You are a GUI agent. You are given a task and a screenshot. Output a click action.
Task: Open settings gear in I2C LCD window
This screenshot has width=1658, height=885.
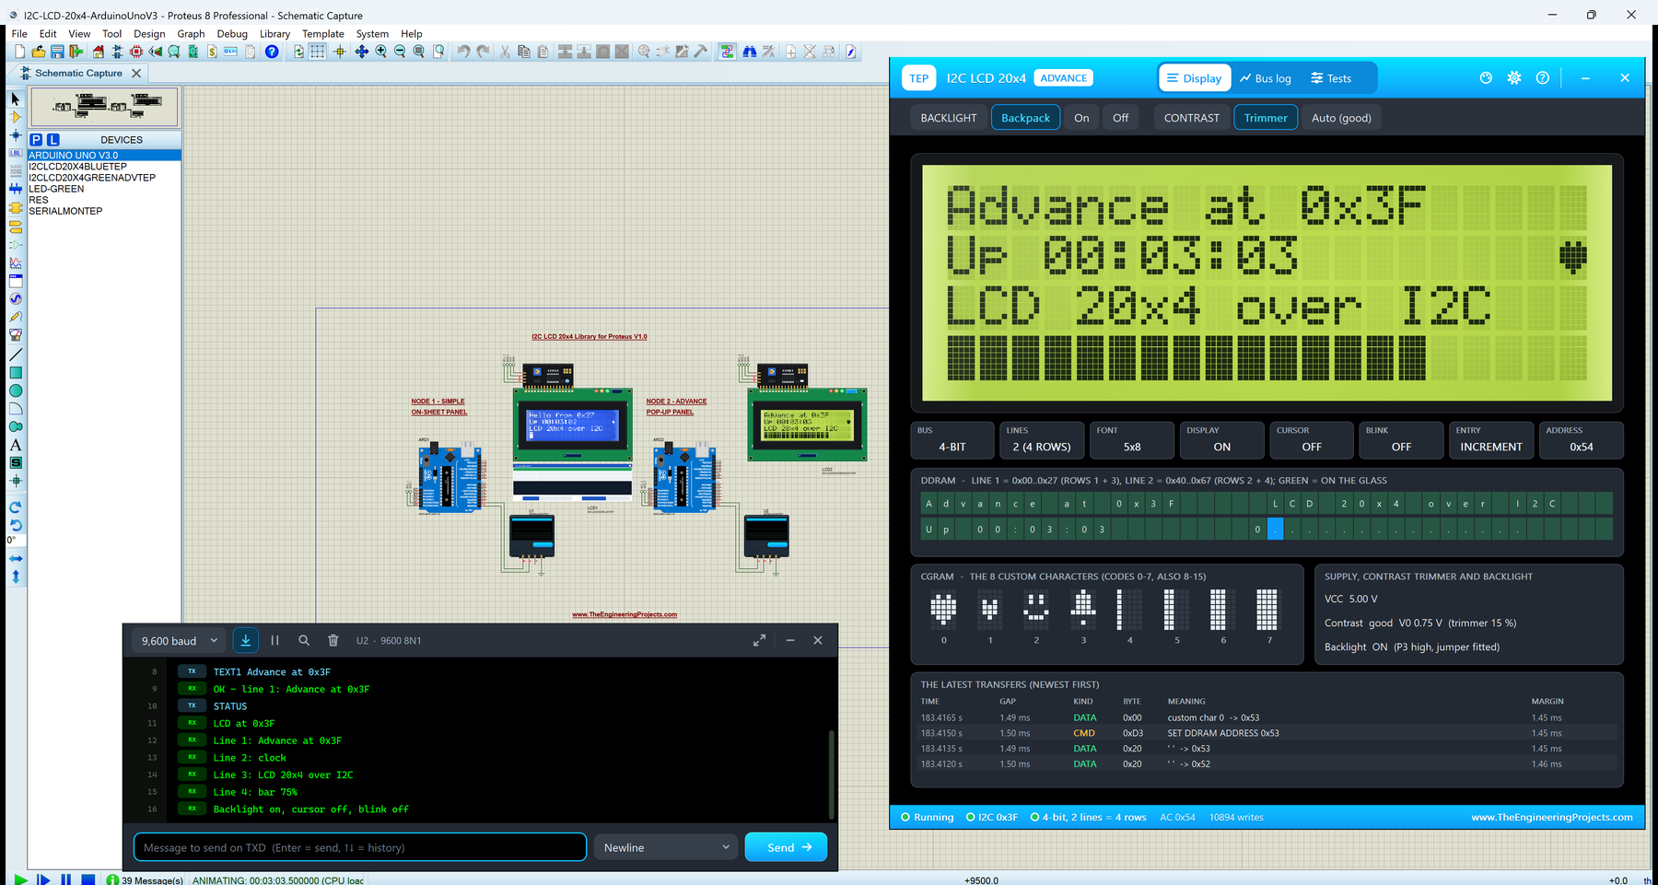[1514, 78]
